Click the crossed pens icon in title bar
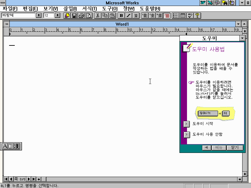251x188 pixels. coord(210,3)
